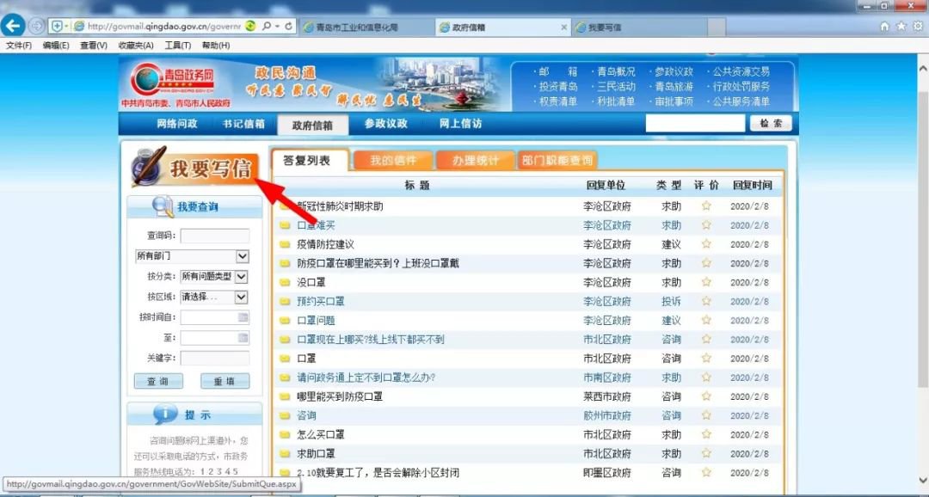Click the rating star for '口罩难买' row

pos(706,225)
